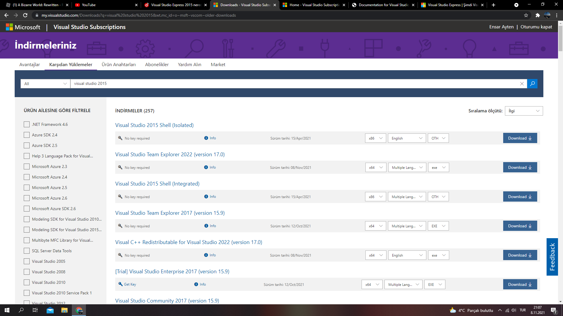Reload the page using the refresh icon
This screenshot has height=316, width=563.
[25, 15]
